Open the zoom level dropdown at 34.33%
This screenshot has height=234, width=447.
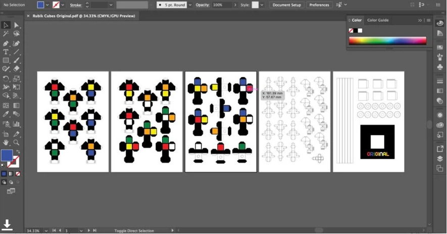pyautogui.click(x=46, y=230)
